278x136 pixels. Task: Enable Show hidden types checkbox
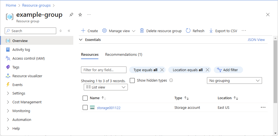click(132, 81)
